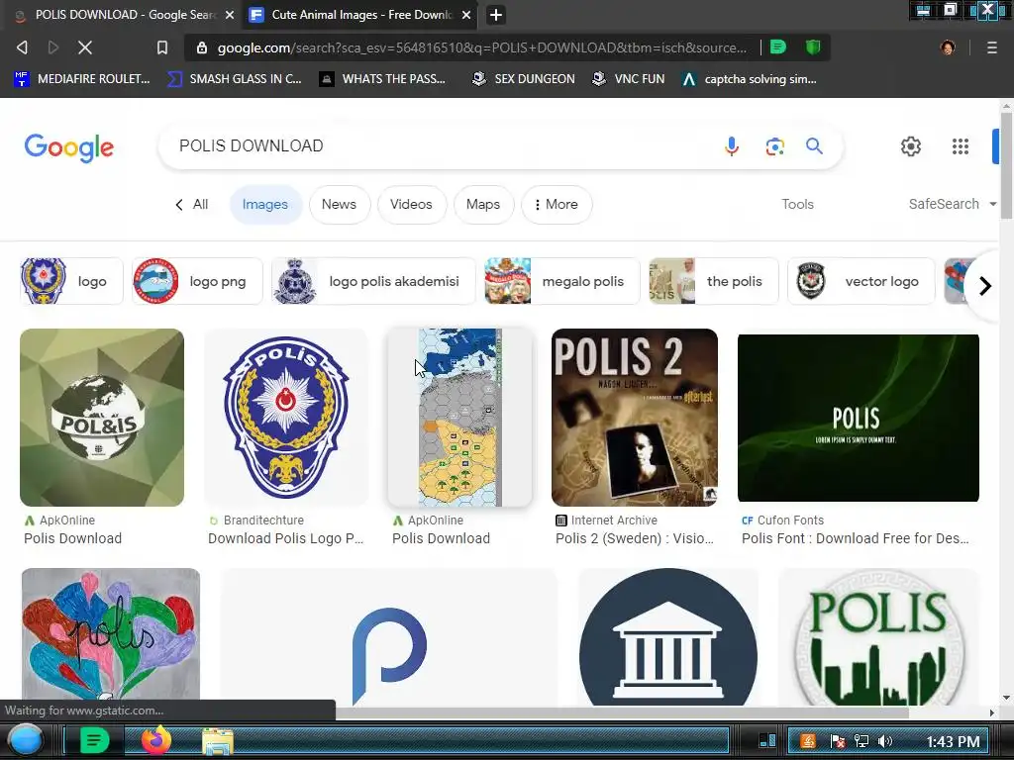Open the browser profile avatar
This screenshot has width=1014, height=760.
948,47
